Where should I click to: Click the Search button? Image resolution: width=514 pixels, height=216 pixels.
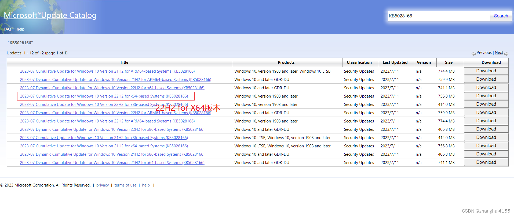point(501,16)
